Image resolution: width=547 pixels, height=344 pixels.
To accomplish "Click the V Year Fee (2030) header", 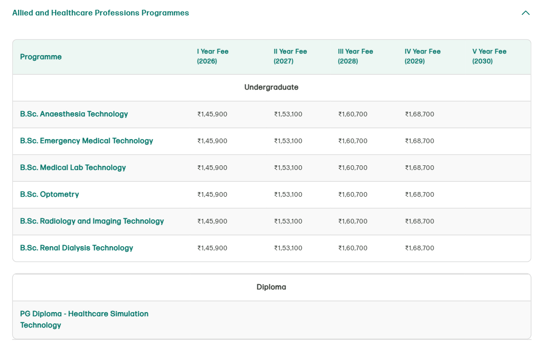I will click(x=488, y=56).
